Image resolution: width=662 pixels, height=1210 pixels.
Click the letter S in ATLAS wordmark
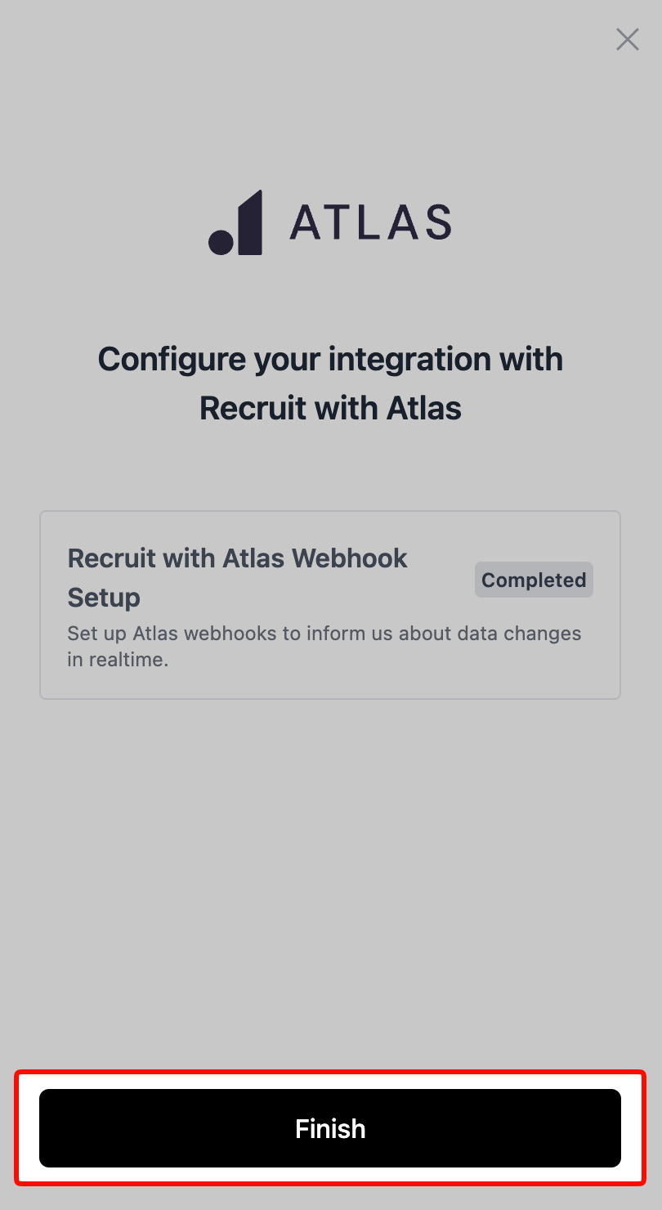437,222
